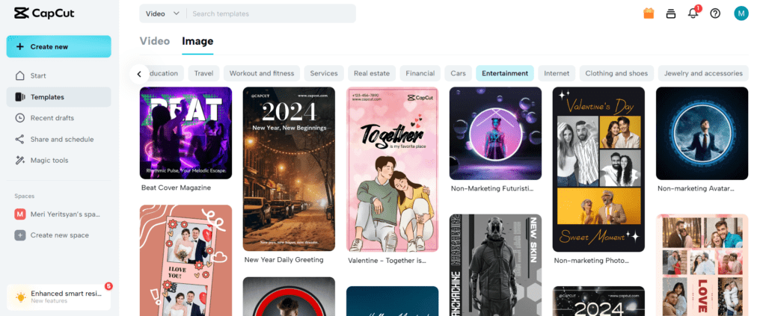Image resolution: width=766 pixels, height=316 pixels.
Task: Select the Services category chip
Action: click(324, 74)
